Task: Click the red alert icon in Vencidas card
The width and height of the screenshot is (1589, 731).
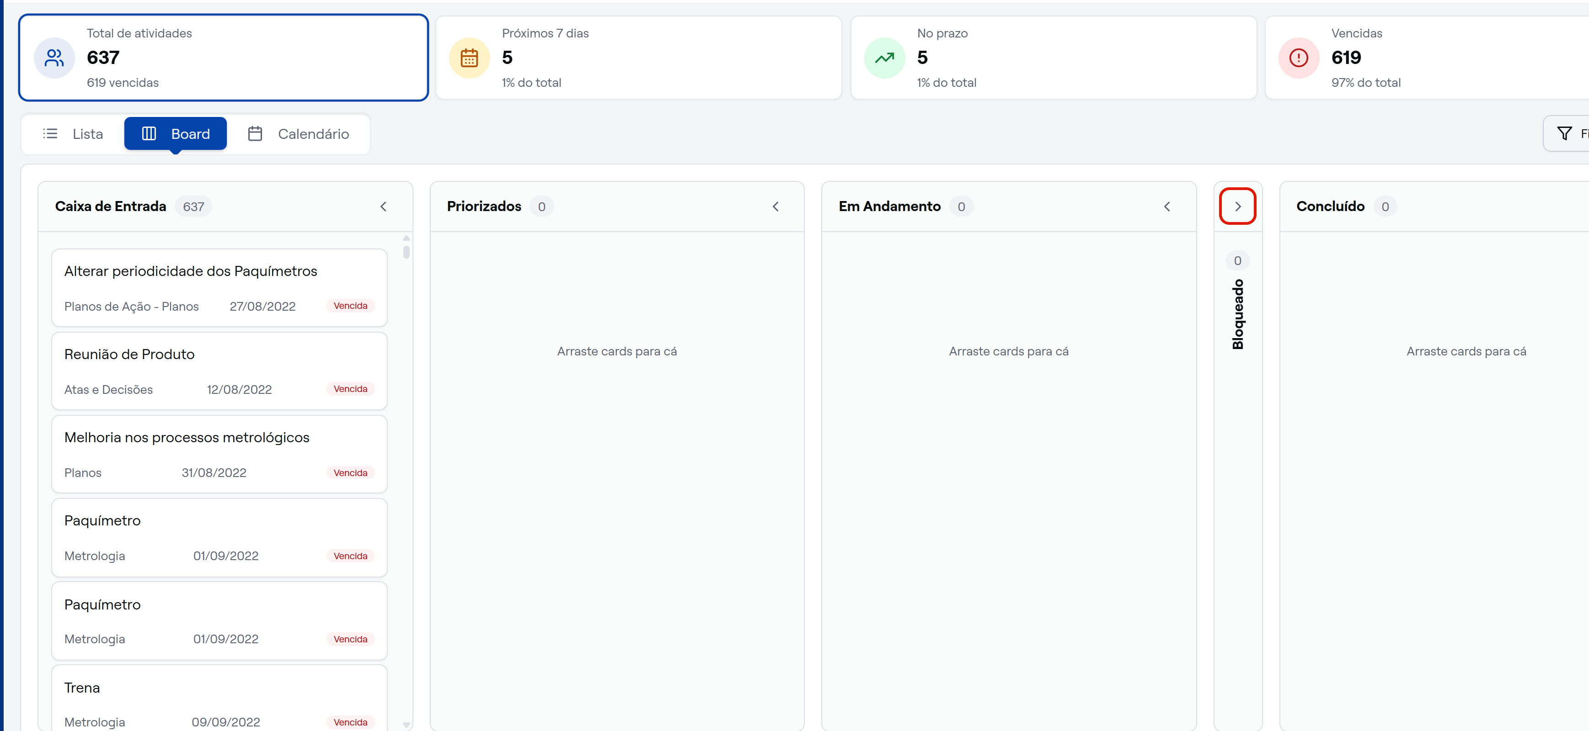Action: coord(1299,58)
